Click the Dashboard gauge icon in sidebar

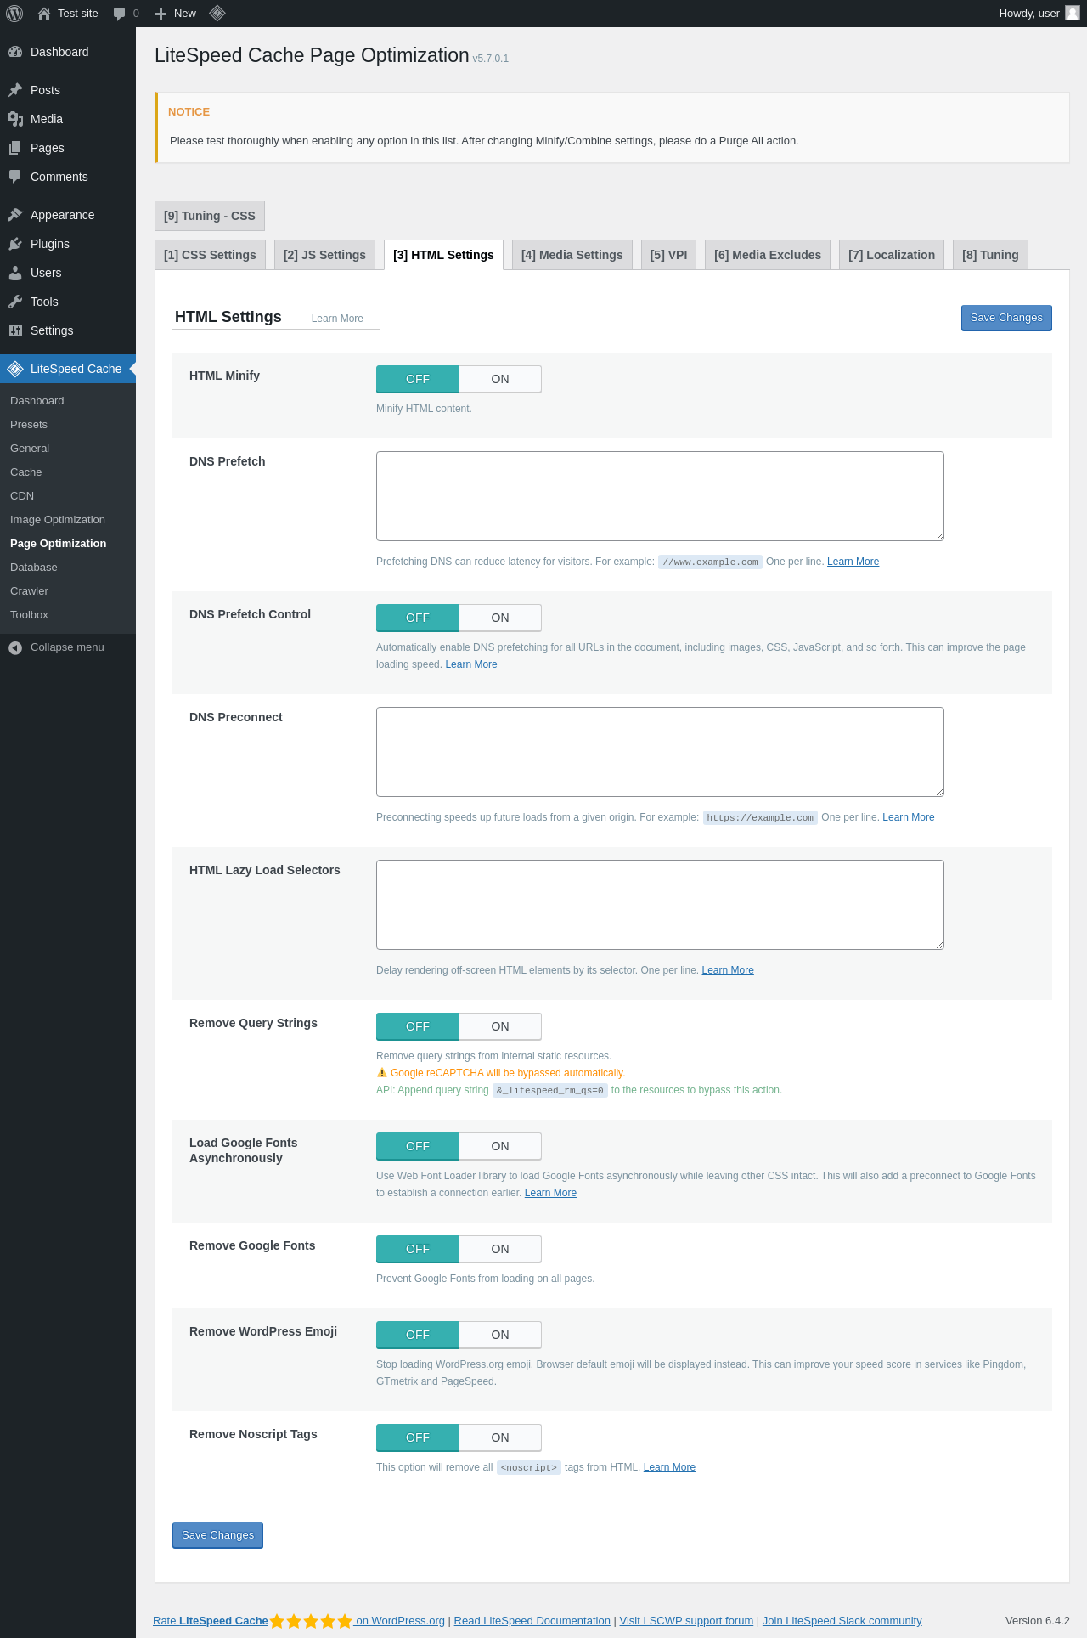[15, 52]
